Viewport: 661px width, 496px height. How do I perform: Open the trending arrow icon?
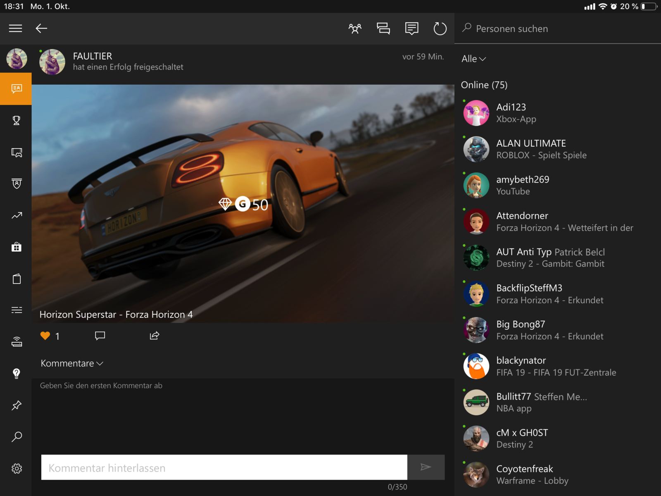coord(17,215)
